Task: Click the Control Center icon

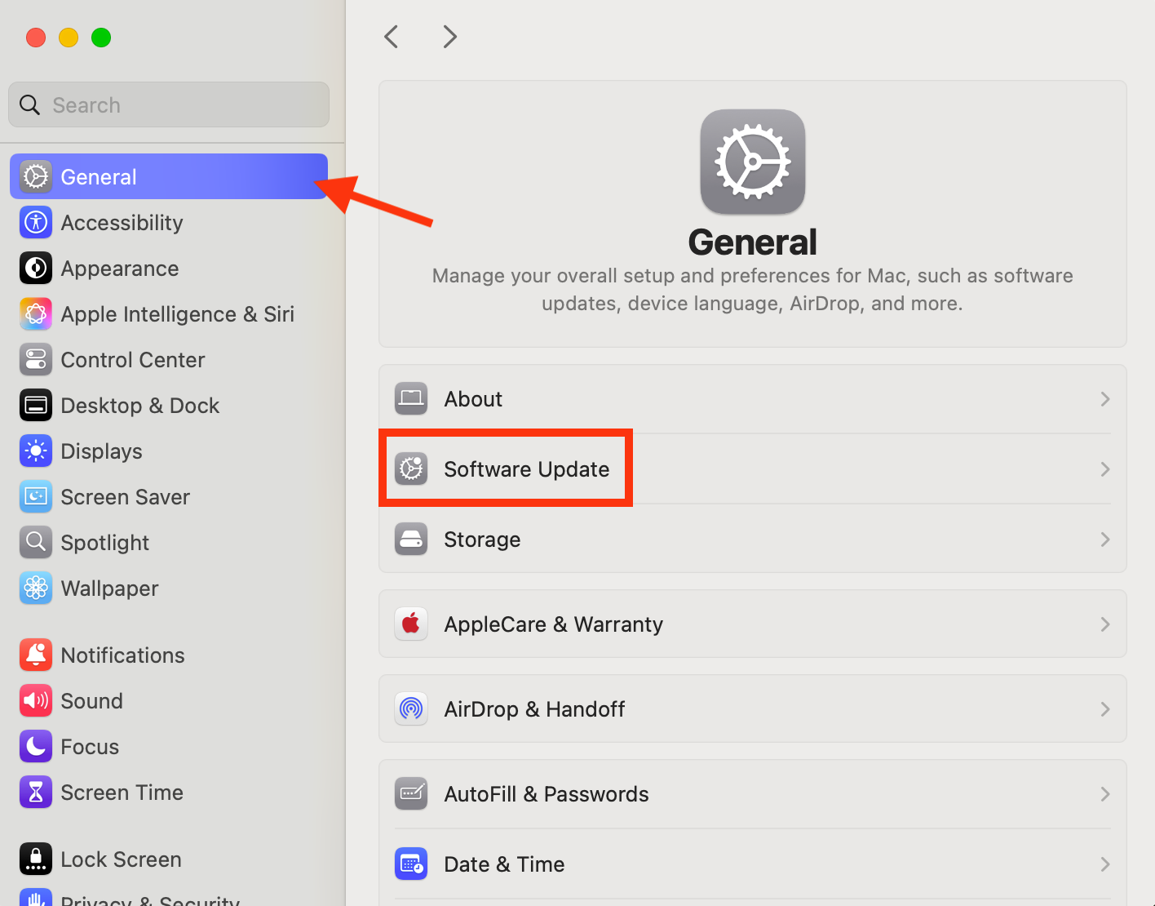Action: click(35, 359)
